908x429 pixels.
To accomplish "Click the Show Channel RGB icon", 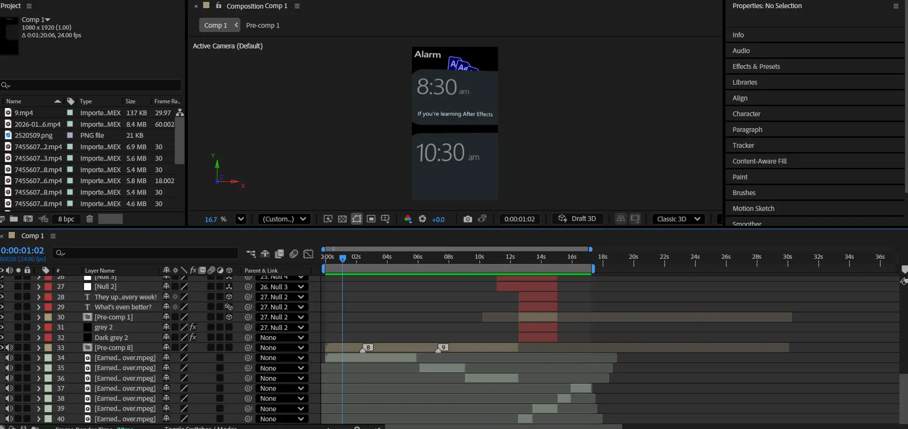I will click(x=408, y=219).
